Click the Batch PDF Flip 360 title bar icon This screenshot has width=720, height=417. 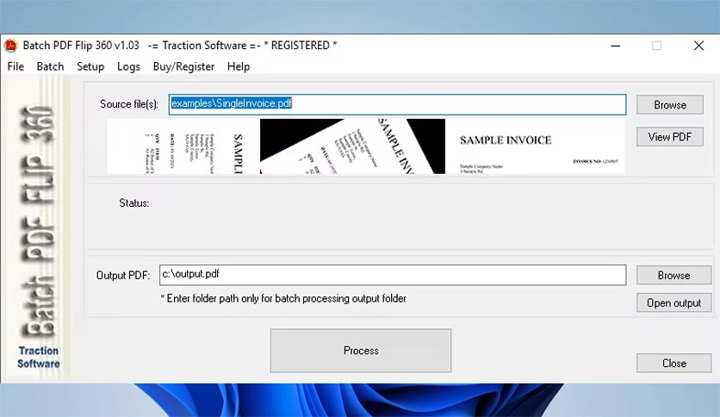tap(10, 46)
